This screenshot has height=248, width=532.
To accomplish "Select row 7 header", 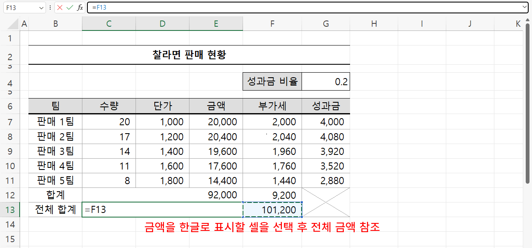I will [x=10, y=121].
